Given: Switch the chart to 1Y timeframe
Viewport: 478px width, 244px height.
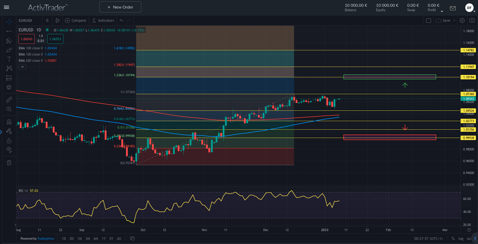Looking at the screenshot, I should [103, 239].
